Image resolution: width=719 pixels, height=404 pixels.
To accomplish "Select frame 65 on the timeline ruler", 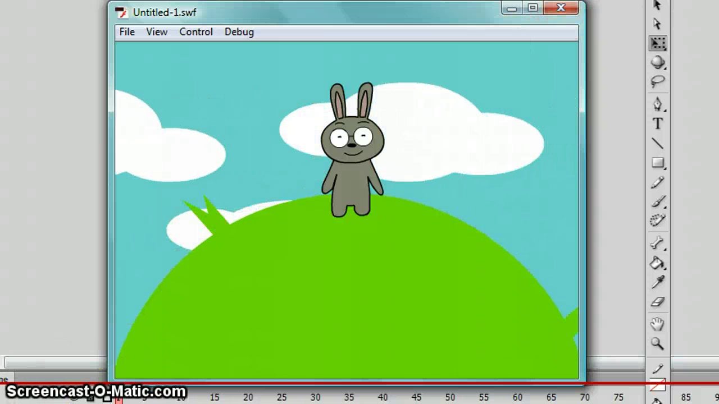I will point(552,397).
